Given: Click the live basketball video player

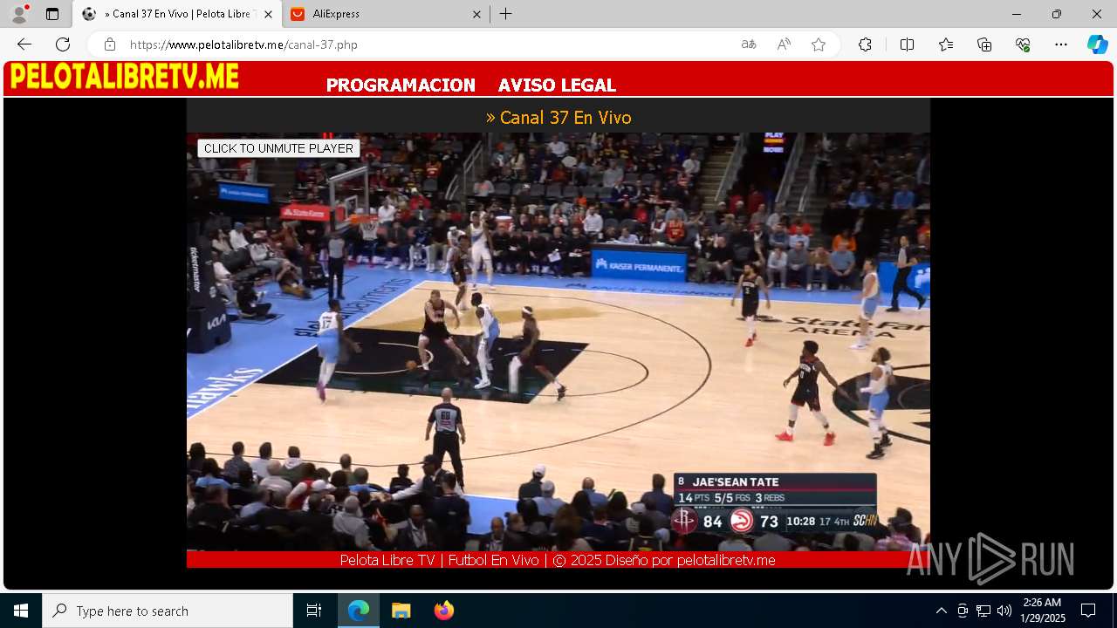Looking at the screenshot, I should click(x=558, y=342).
